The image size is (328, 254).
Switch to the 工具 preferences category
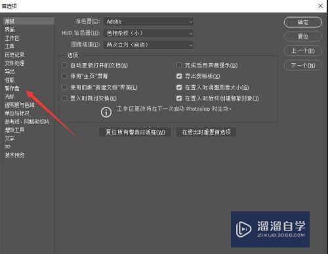(x=10, y=47)
